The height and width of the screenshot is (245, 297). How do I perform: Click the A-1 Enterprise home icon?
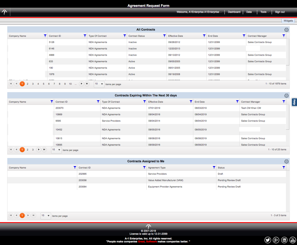pyautogui.click(x=4, y=12)
